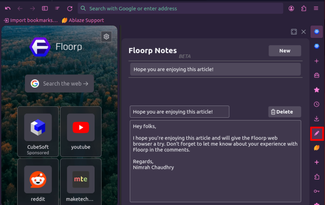Click the upper plus icon in sidebar
The height and width of the screenshot is (205, 325).
pos(316,61)
